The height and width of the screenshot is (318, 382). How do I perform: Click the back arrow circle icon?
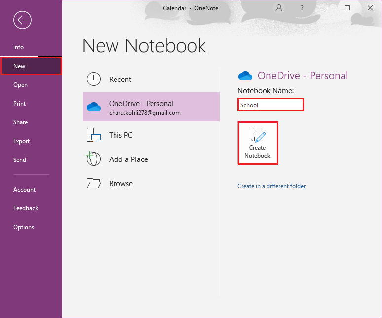tap(22, 20)
